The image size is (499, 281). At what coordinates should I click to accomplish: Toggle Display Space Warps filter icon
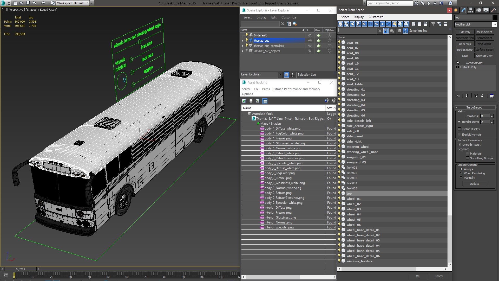pos(370,24)
